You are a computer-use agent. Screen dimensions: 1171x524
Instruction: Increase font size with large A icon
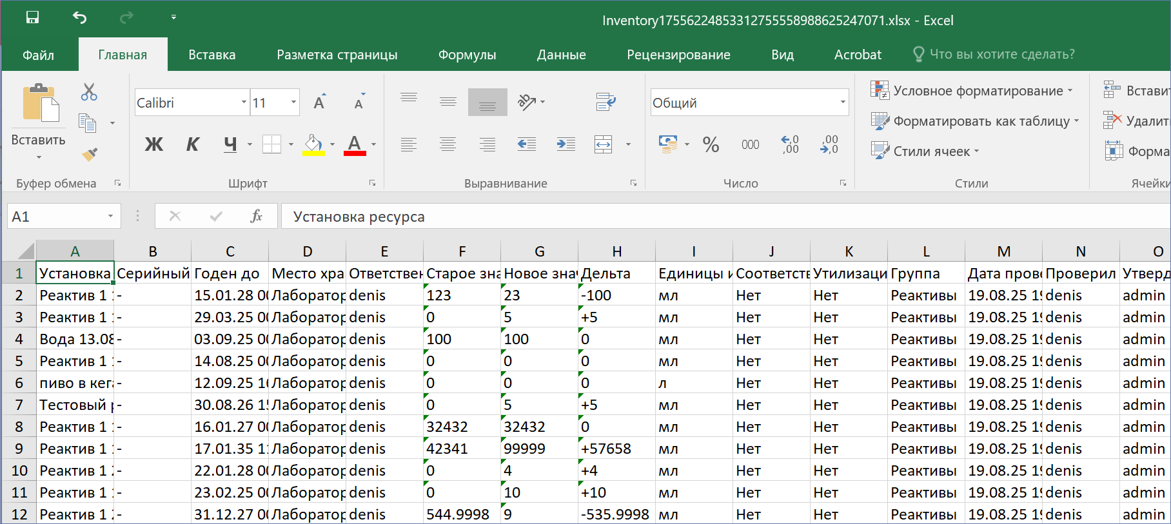319,102
